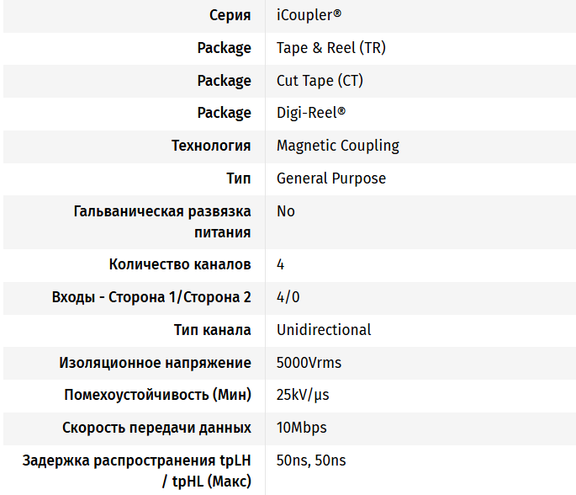576x495 pixels.
Task: Click the iCoupler® series value
Action: (x=309, y=15)
